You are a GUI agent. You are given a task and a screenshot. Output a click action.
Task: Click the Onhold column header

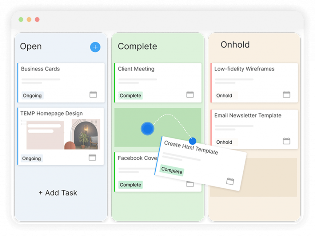pyautogui.click(x=235, y=45)
